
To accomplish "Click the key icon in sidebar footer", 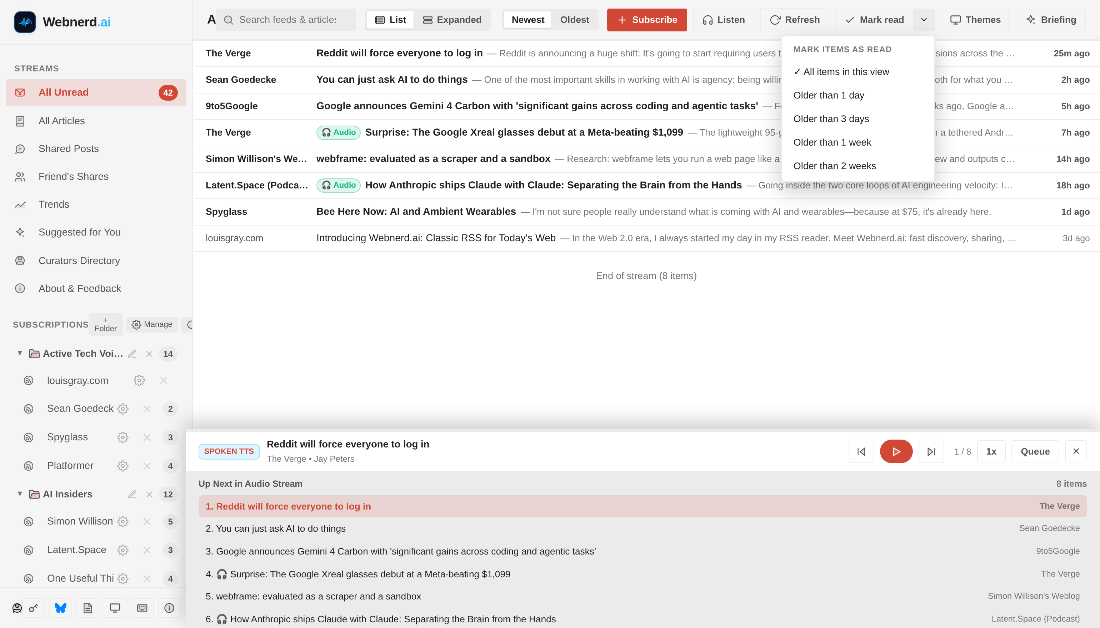I will [x=33, y=608].
